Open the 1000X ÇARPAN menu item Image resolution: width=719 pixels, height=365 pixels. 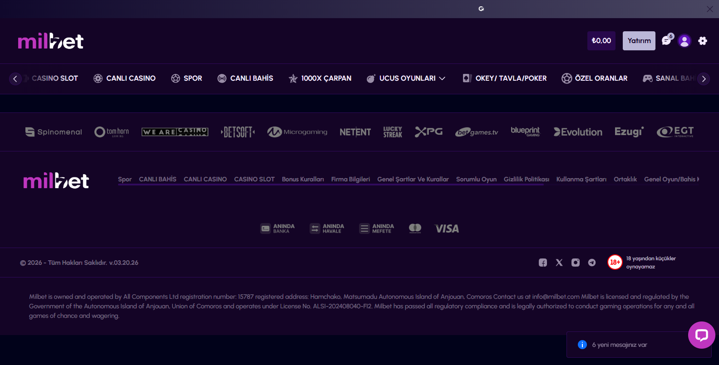320,78
